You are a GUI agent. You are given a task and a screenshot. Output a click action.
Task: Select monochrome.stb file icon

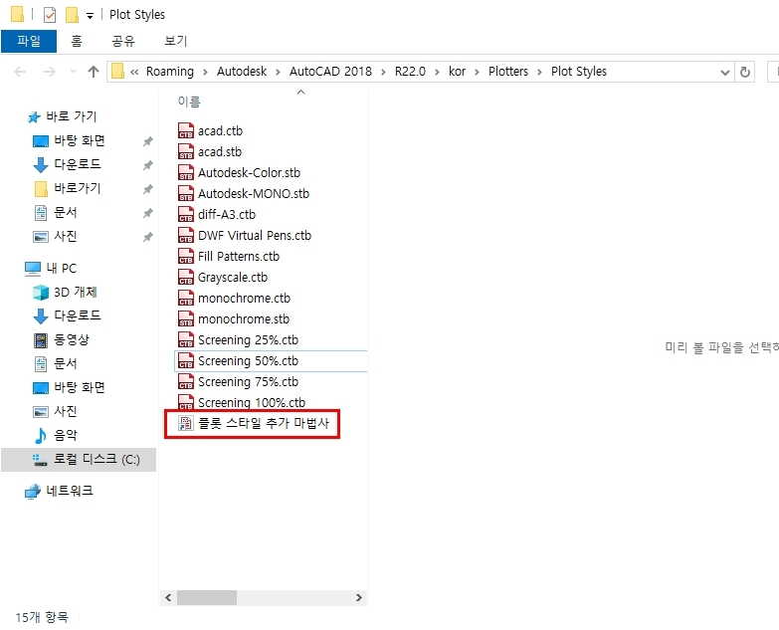186,318
